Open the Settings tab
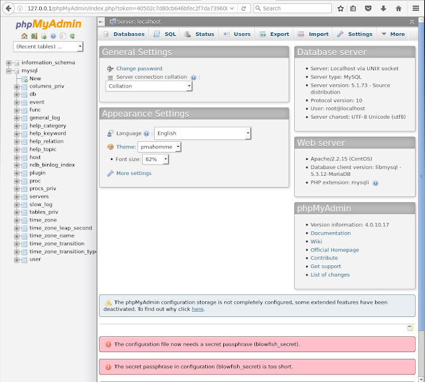425x382 pixels. (355, 34)
